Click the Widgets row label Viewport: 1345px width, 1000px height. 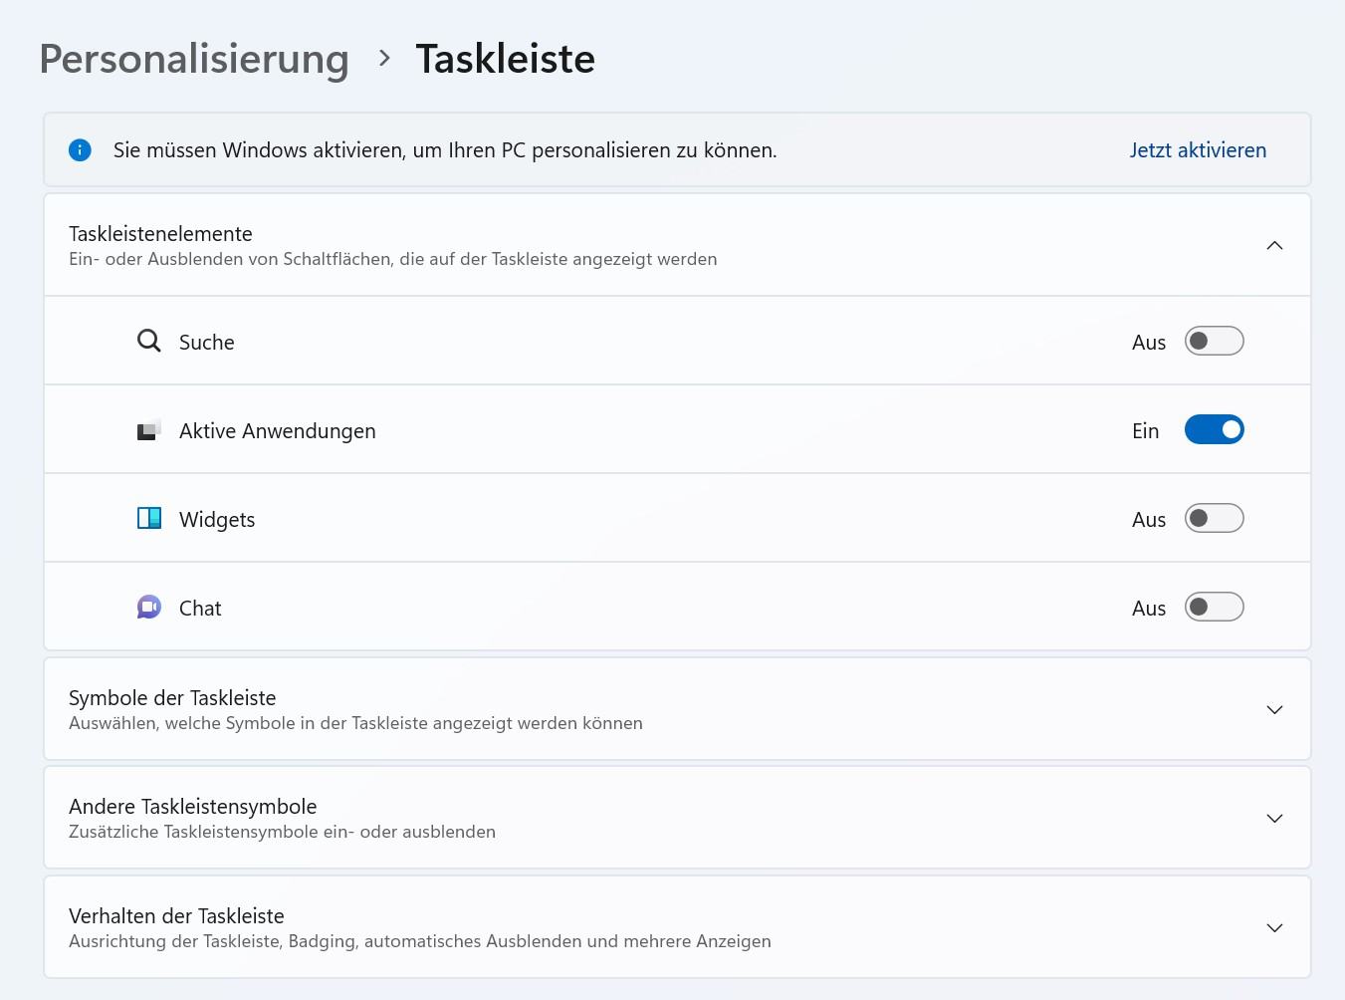coord(217,520)
